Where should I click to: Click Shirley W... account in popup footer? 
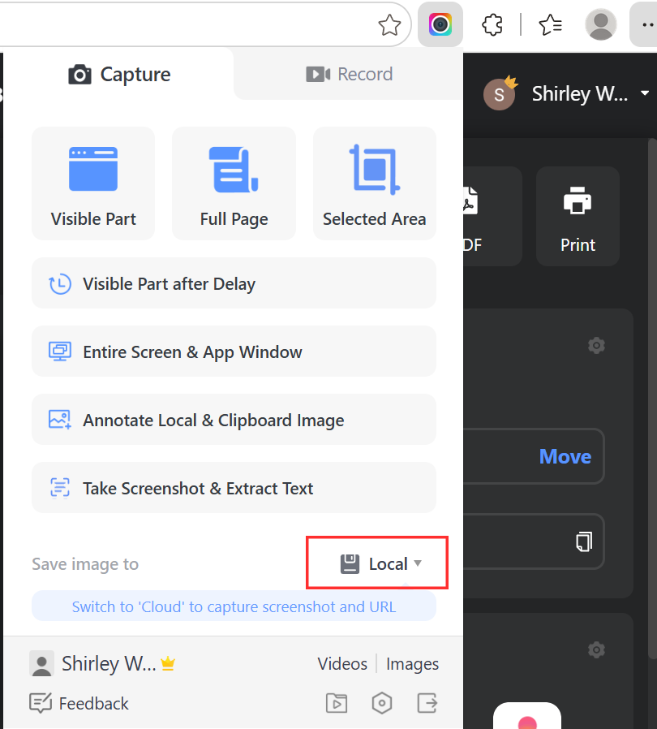102,663
